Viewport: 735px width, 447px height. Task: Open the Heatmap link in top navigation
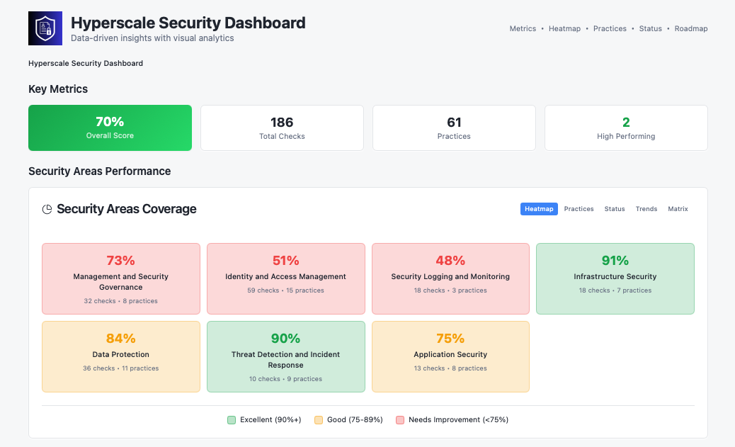564,28
